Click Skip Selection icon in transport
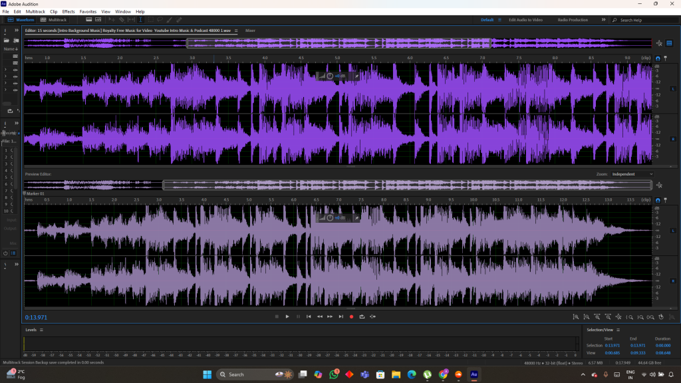 pyautogui.click(x=372, y=317)
